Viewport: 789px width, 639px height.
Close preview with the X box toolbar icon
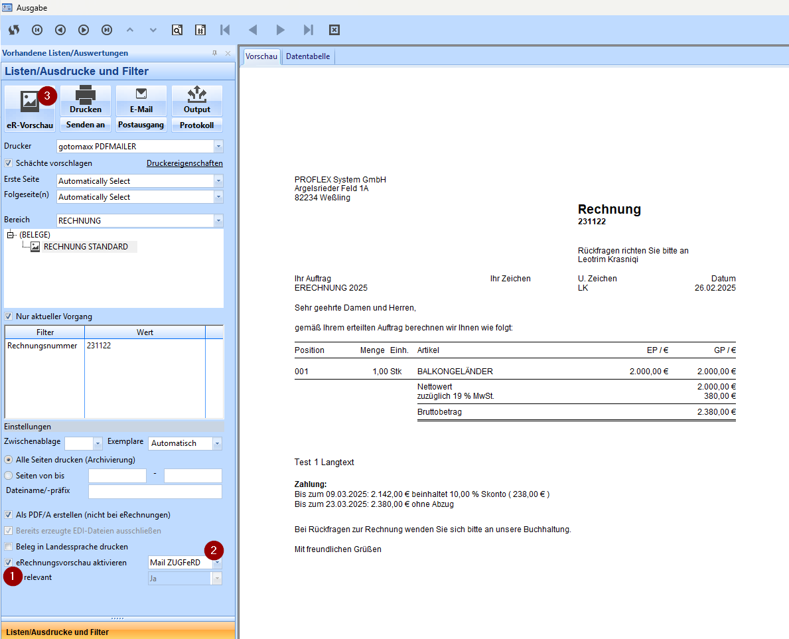[334, 30]
